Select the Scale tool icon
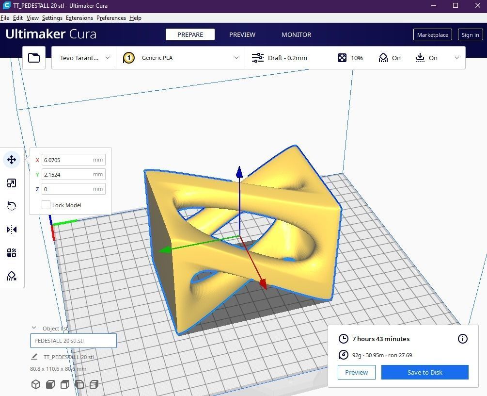This screenshot has width=487, height=396. 12,183
